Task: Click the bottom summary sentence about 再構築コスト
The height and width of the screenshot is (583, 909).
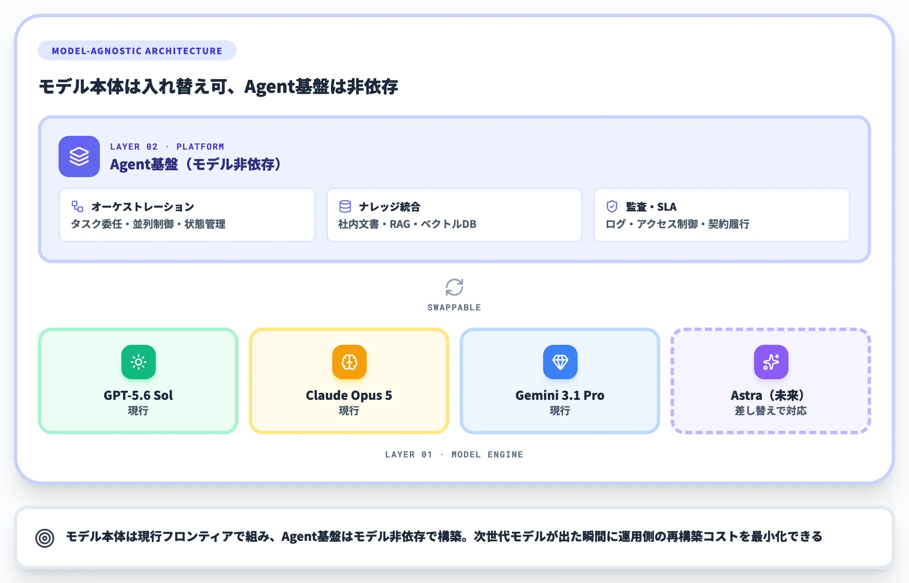Action: tap(444, 537)
